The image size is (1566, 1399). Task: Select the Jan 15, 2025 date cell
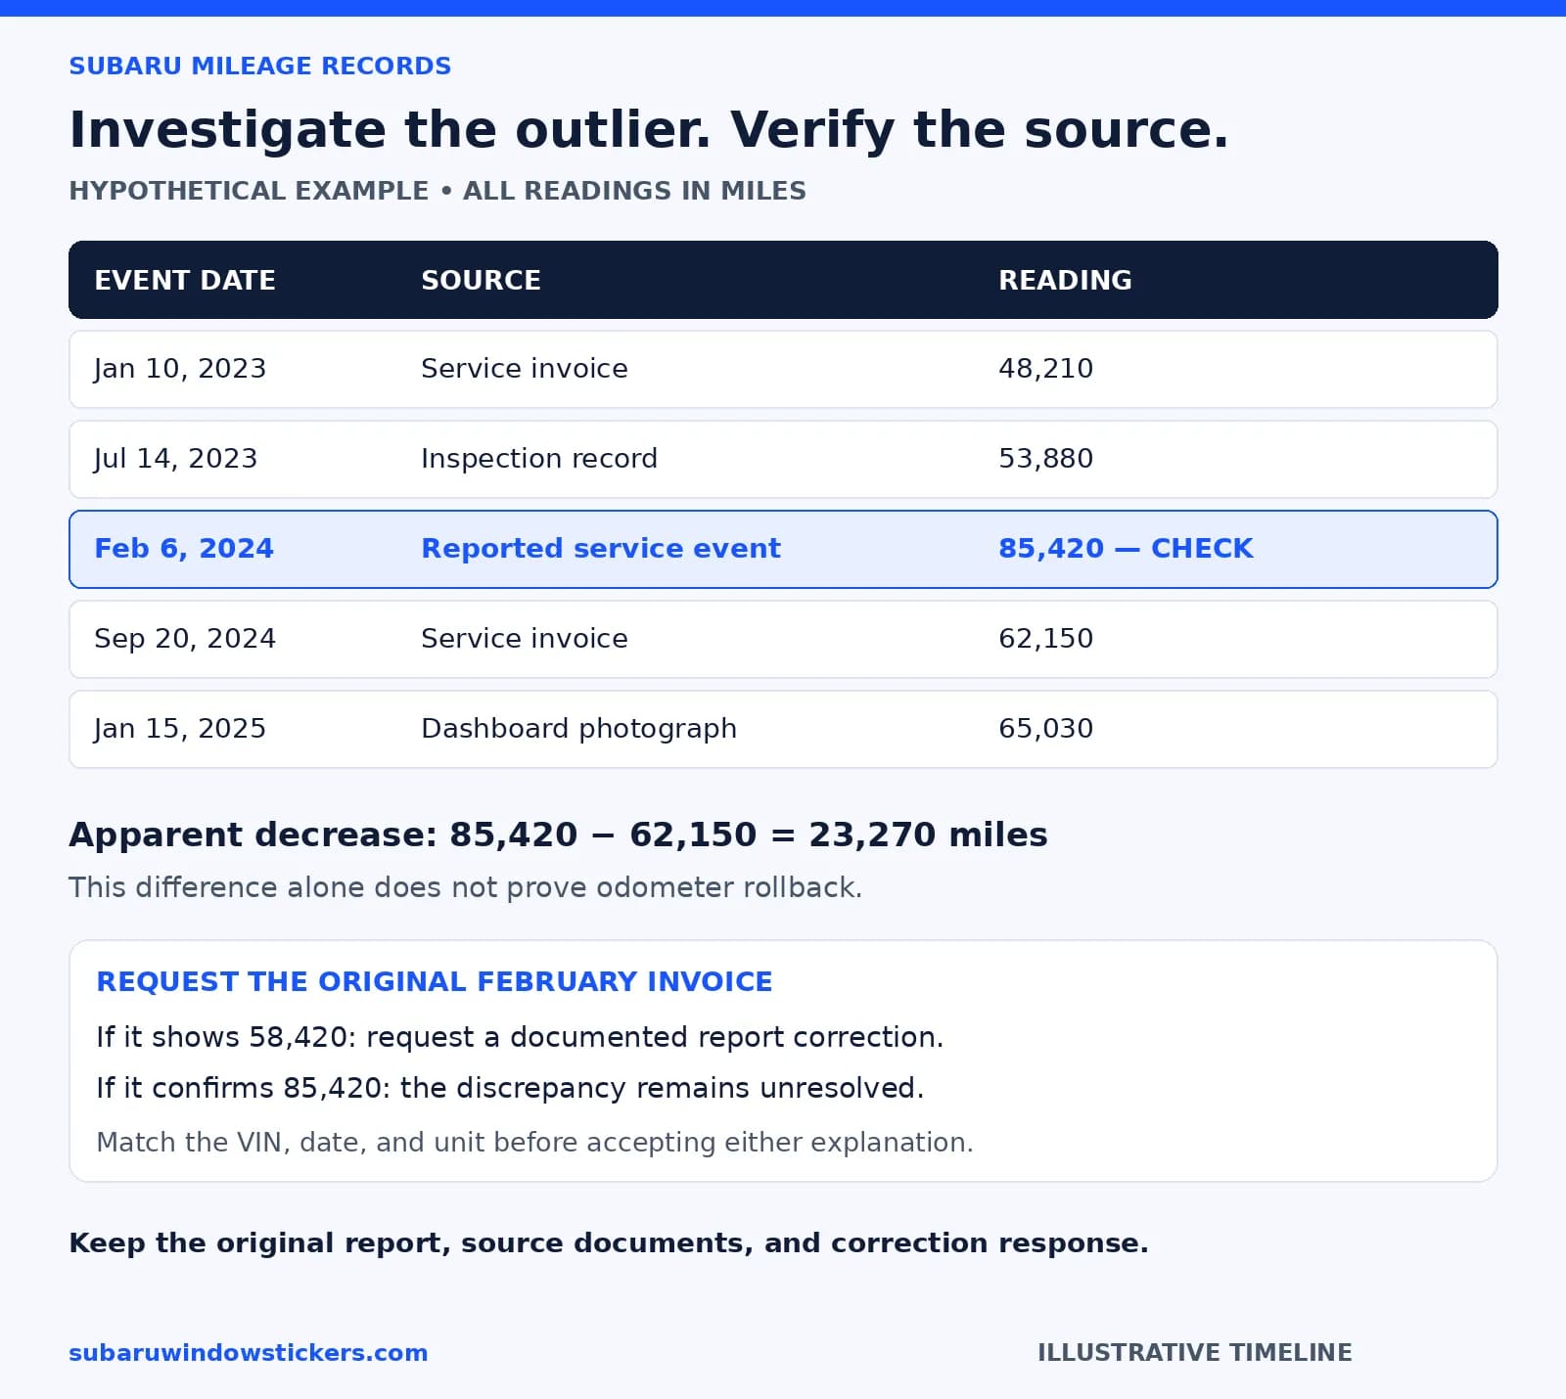pos(180,729)
